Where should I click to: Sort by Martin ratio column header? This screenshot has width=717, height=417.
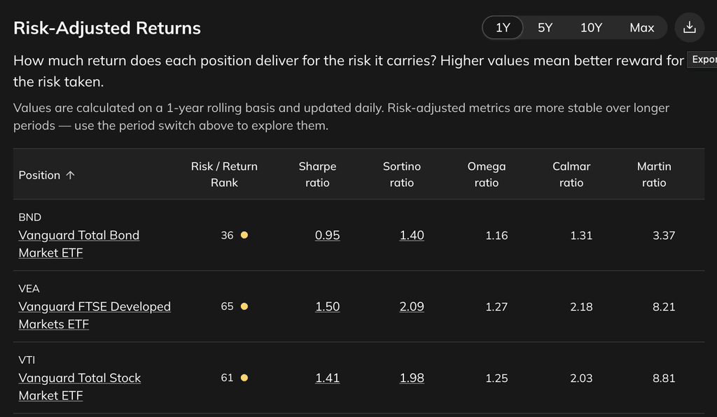[x=654, y=174]
